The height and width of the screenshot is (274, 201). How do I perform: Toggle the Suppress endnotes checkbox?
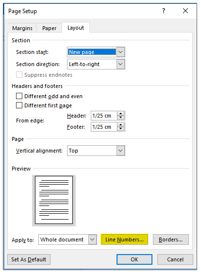[x=19, y=75]
